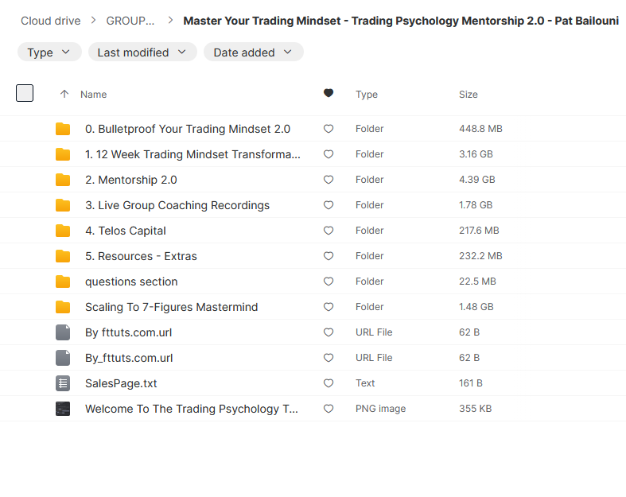Expand the Last modified filter dropdown

pos(142,52)
